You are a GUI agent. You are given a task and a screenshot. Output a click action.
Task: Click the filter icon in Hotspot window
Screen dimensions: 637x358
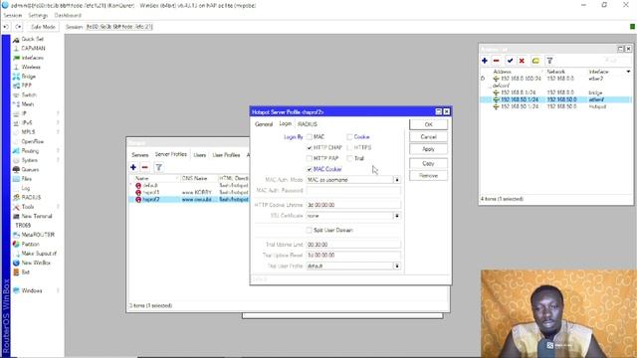point(159,167)
